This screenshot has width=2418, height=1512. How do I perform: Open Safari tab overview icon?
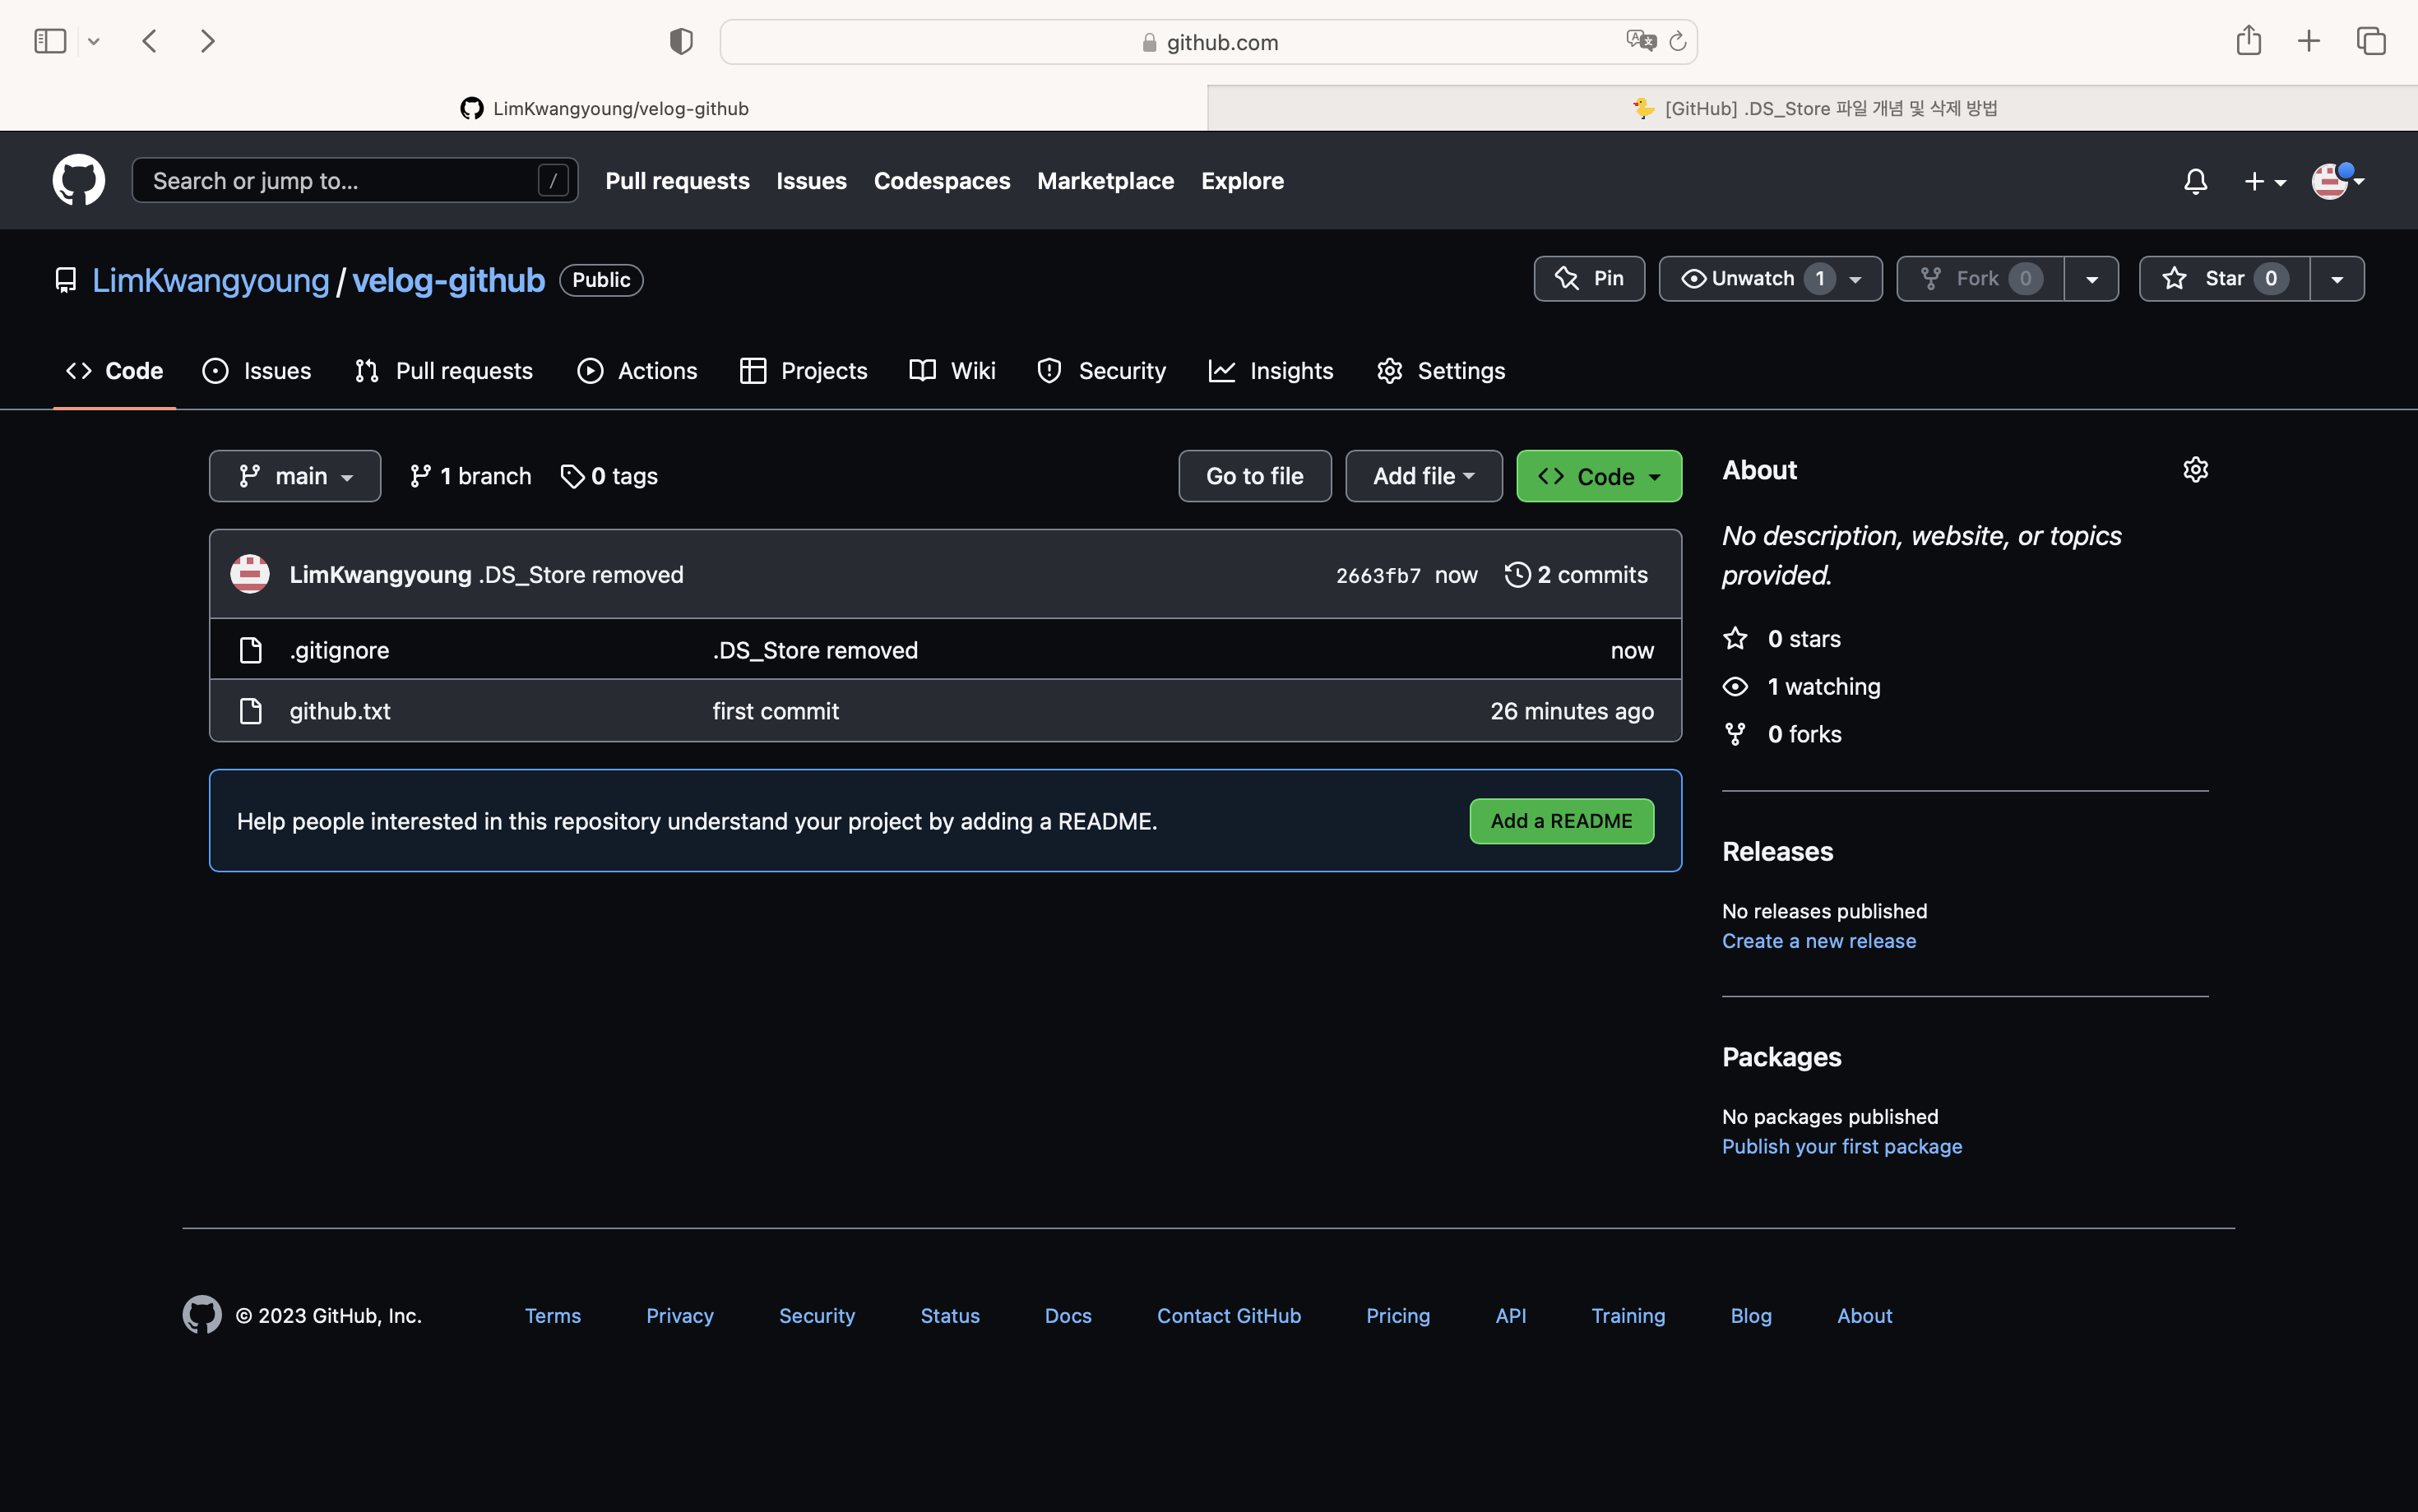tap(2371, 41)
